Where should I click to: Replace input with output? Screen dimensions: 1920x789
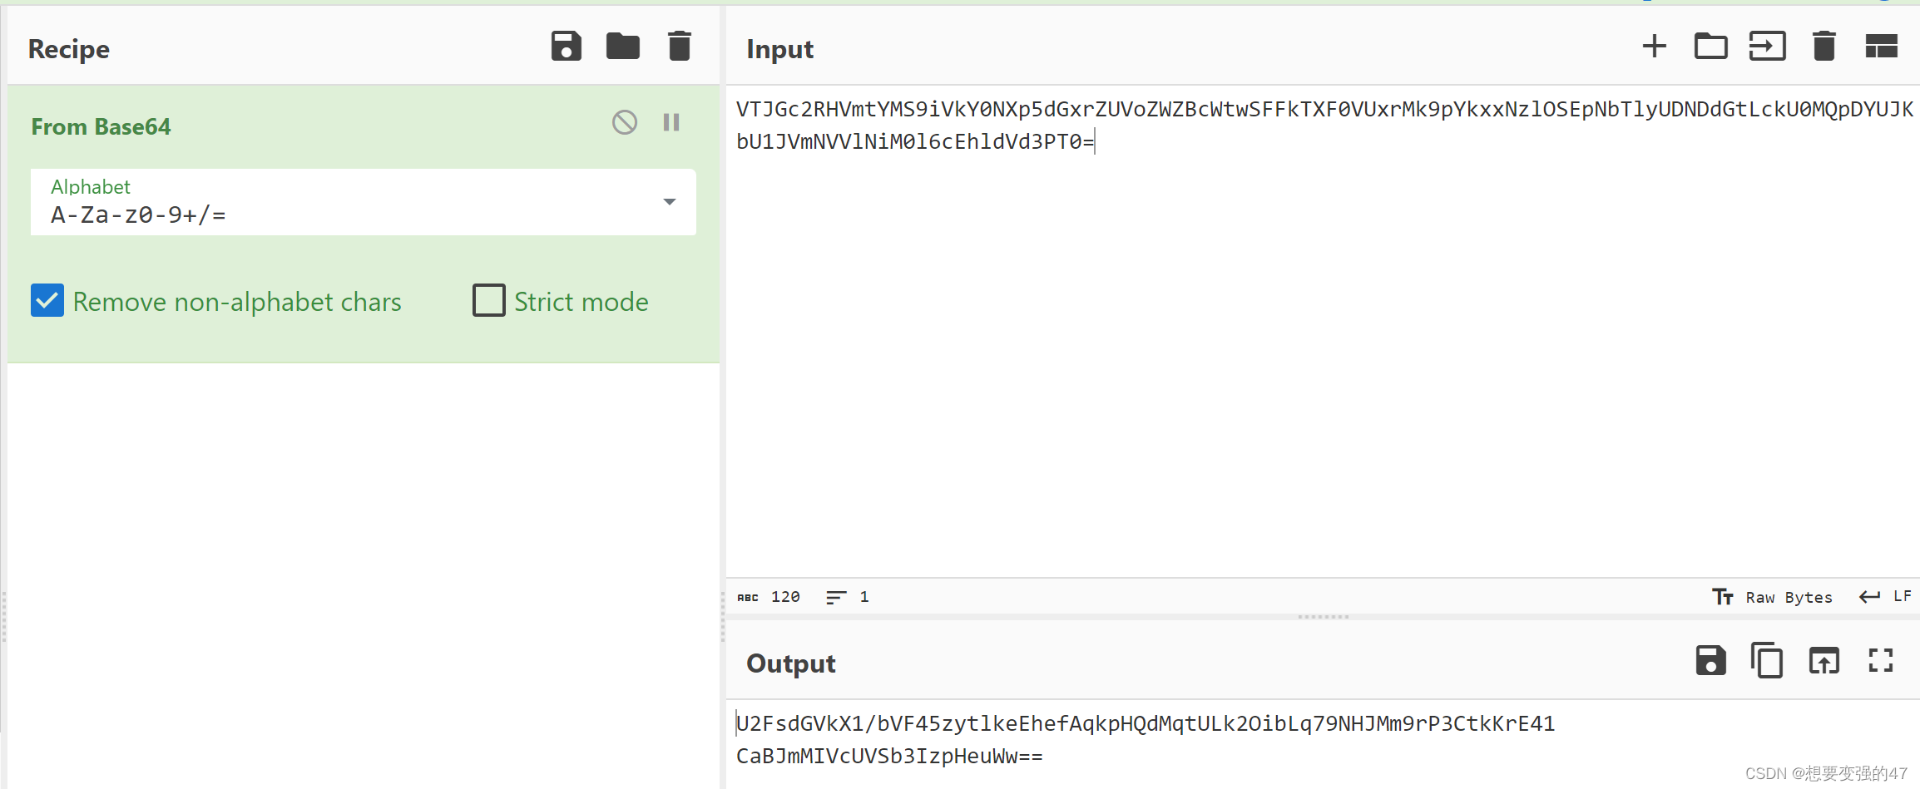(x=1824, y=661)
